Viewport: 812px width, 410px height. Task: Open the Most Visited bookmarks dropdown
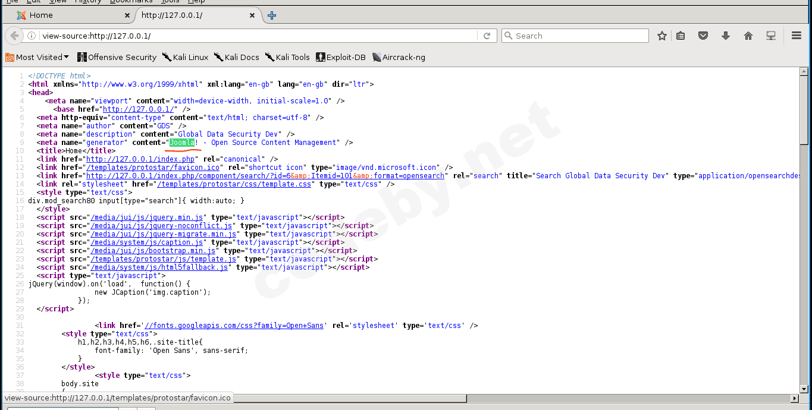click(x=37, y=57)
